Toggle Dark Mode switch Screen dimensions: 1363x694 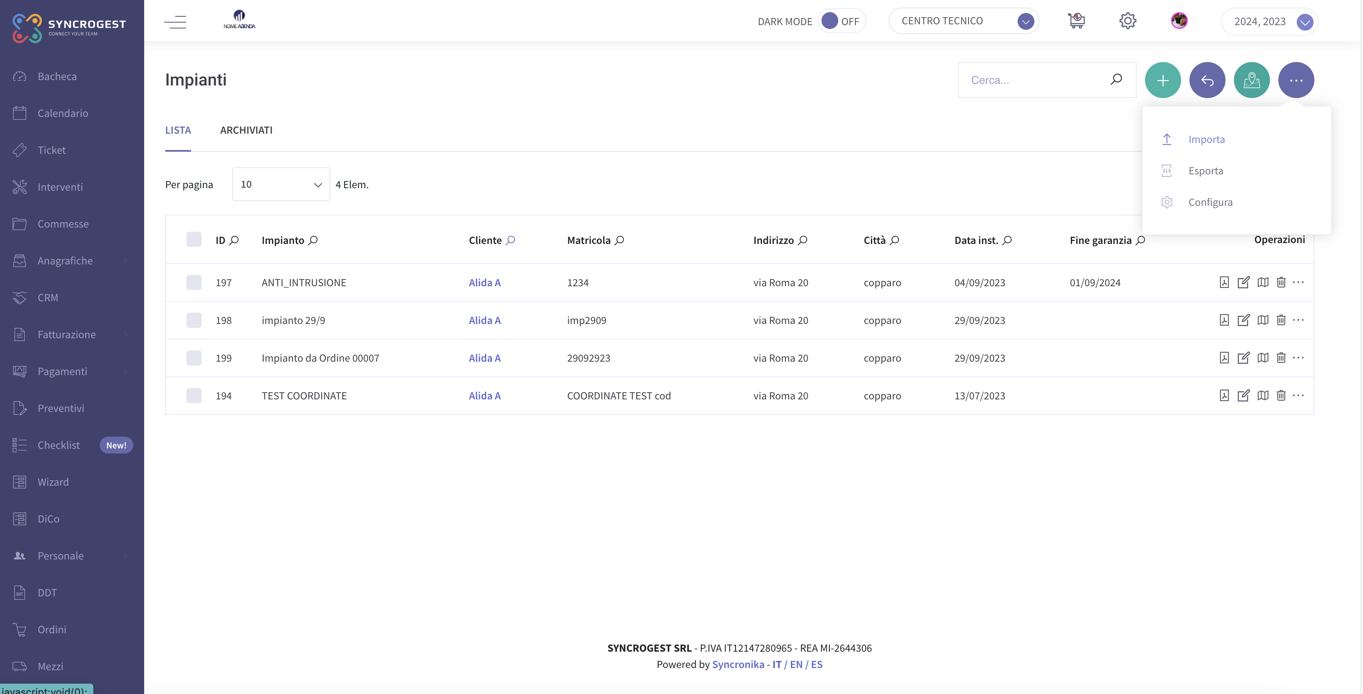841,21
